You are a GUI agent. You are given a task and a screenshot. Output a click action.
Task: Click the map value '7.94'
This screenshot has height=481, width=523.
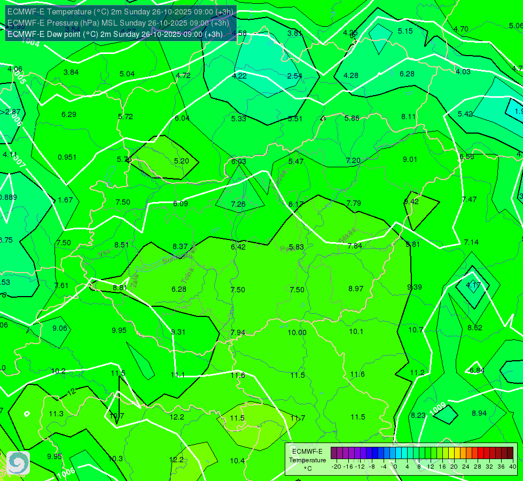(238, 333)
